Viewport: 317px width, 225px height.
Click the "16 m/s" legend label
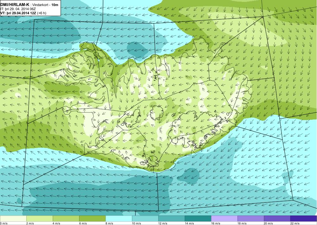(x=216, y=223)
